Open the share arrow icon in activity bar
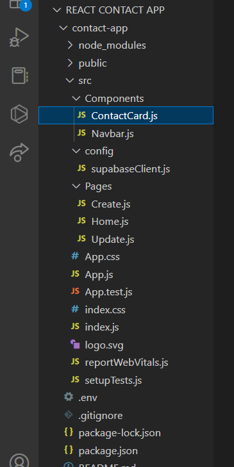Viewport: 234px width, 467px height. pos(19,152)
